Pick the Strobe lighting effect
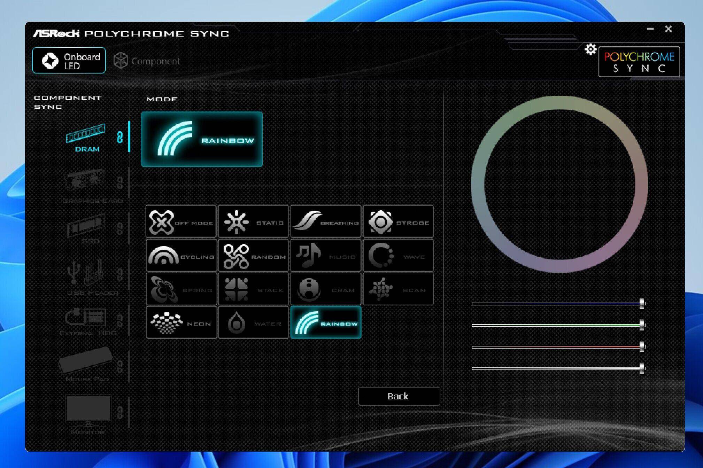703x468 pixels. pos(399,221)
